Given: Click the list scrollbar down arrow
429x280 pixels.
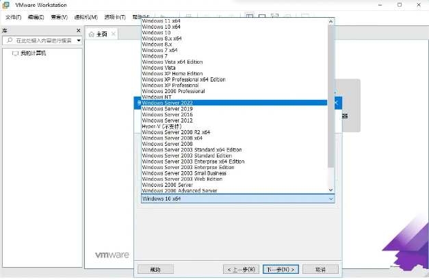Looking at the screenshot, I should coord(330,190).
